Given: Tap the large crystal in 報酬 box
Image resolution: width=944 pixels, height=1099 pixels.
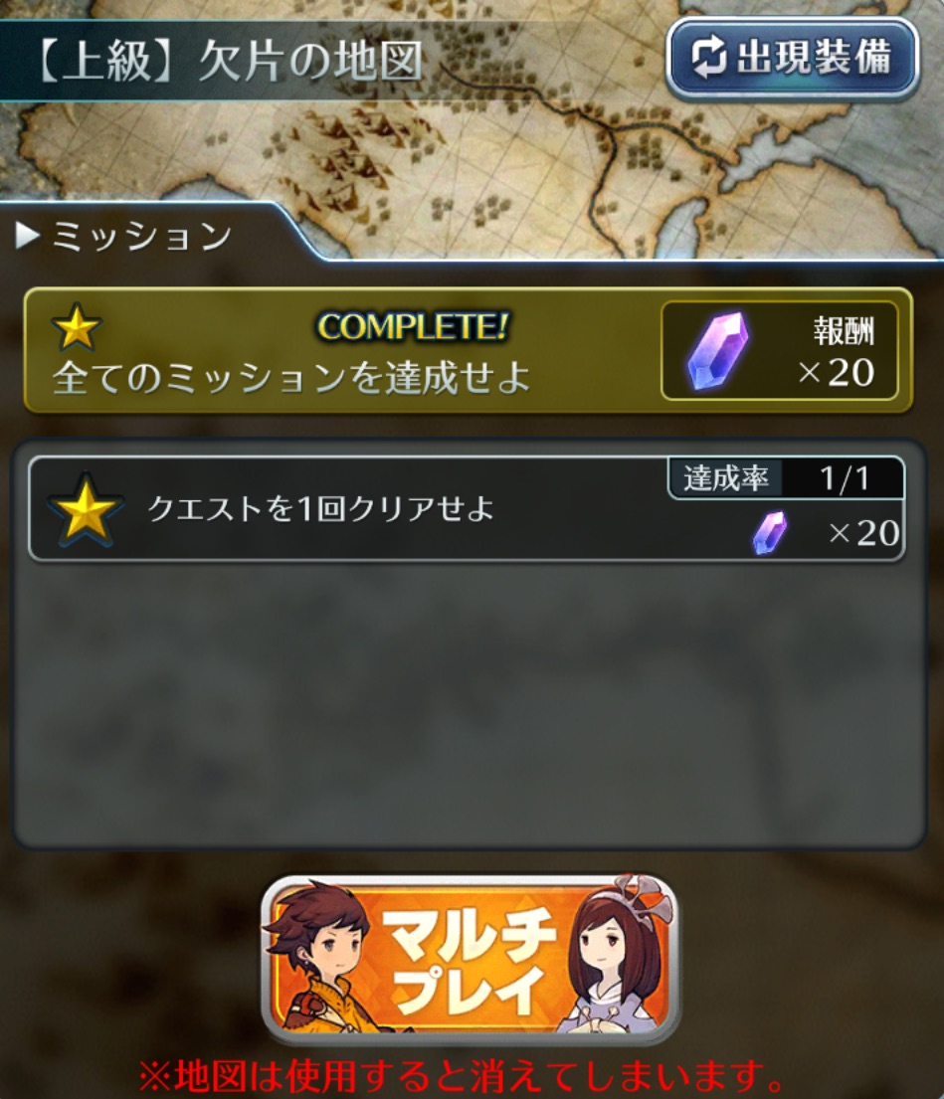Looking at the screenshot, I should pyautogui.click(x=717, y=351).
